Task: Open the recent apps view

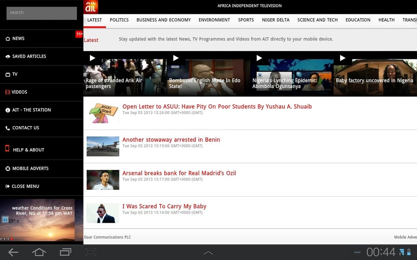Action: [66, 252]
